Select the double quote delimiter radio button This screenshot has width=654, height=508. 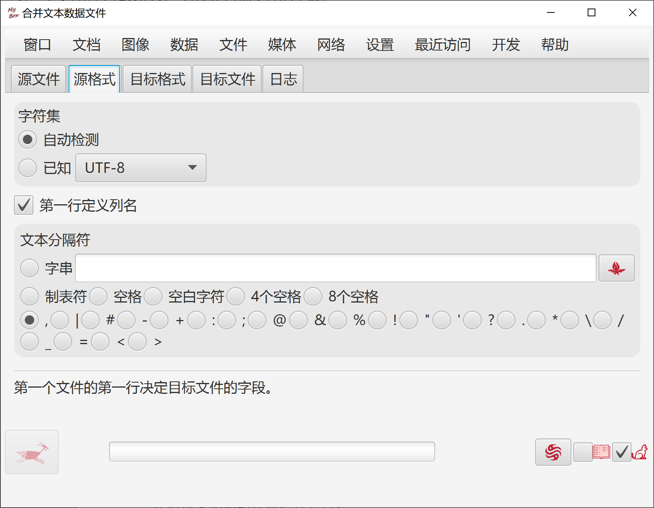[409, 320]
